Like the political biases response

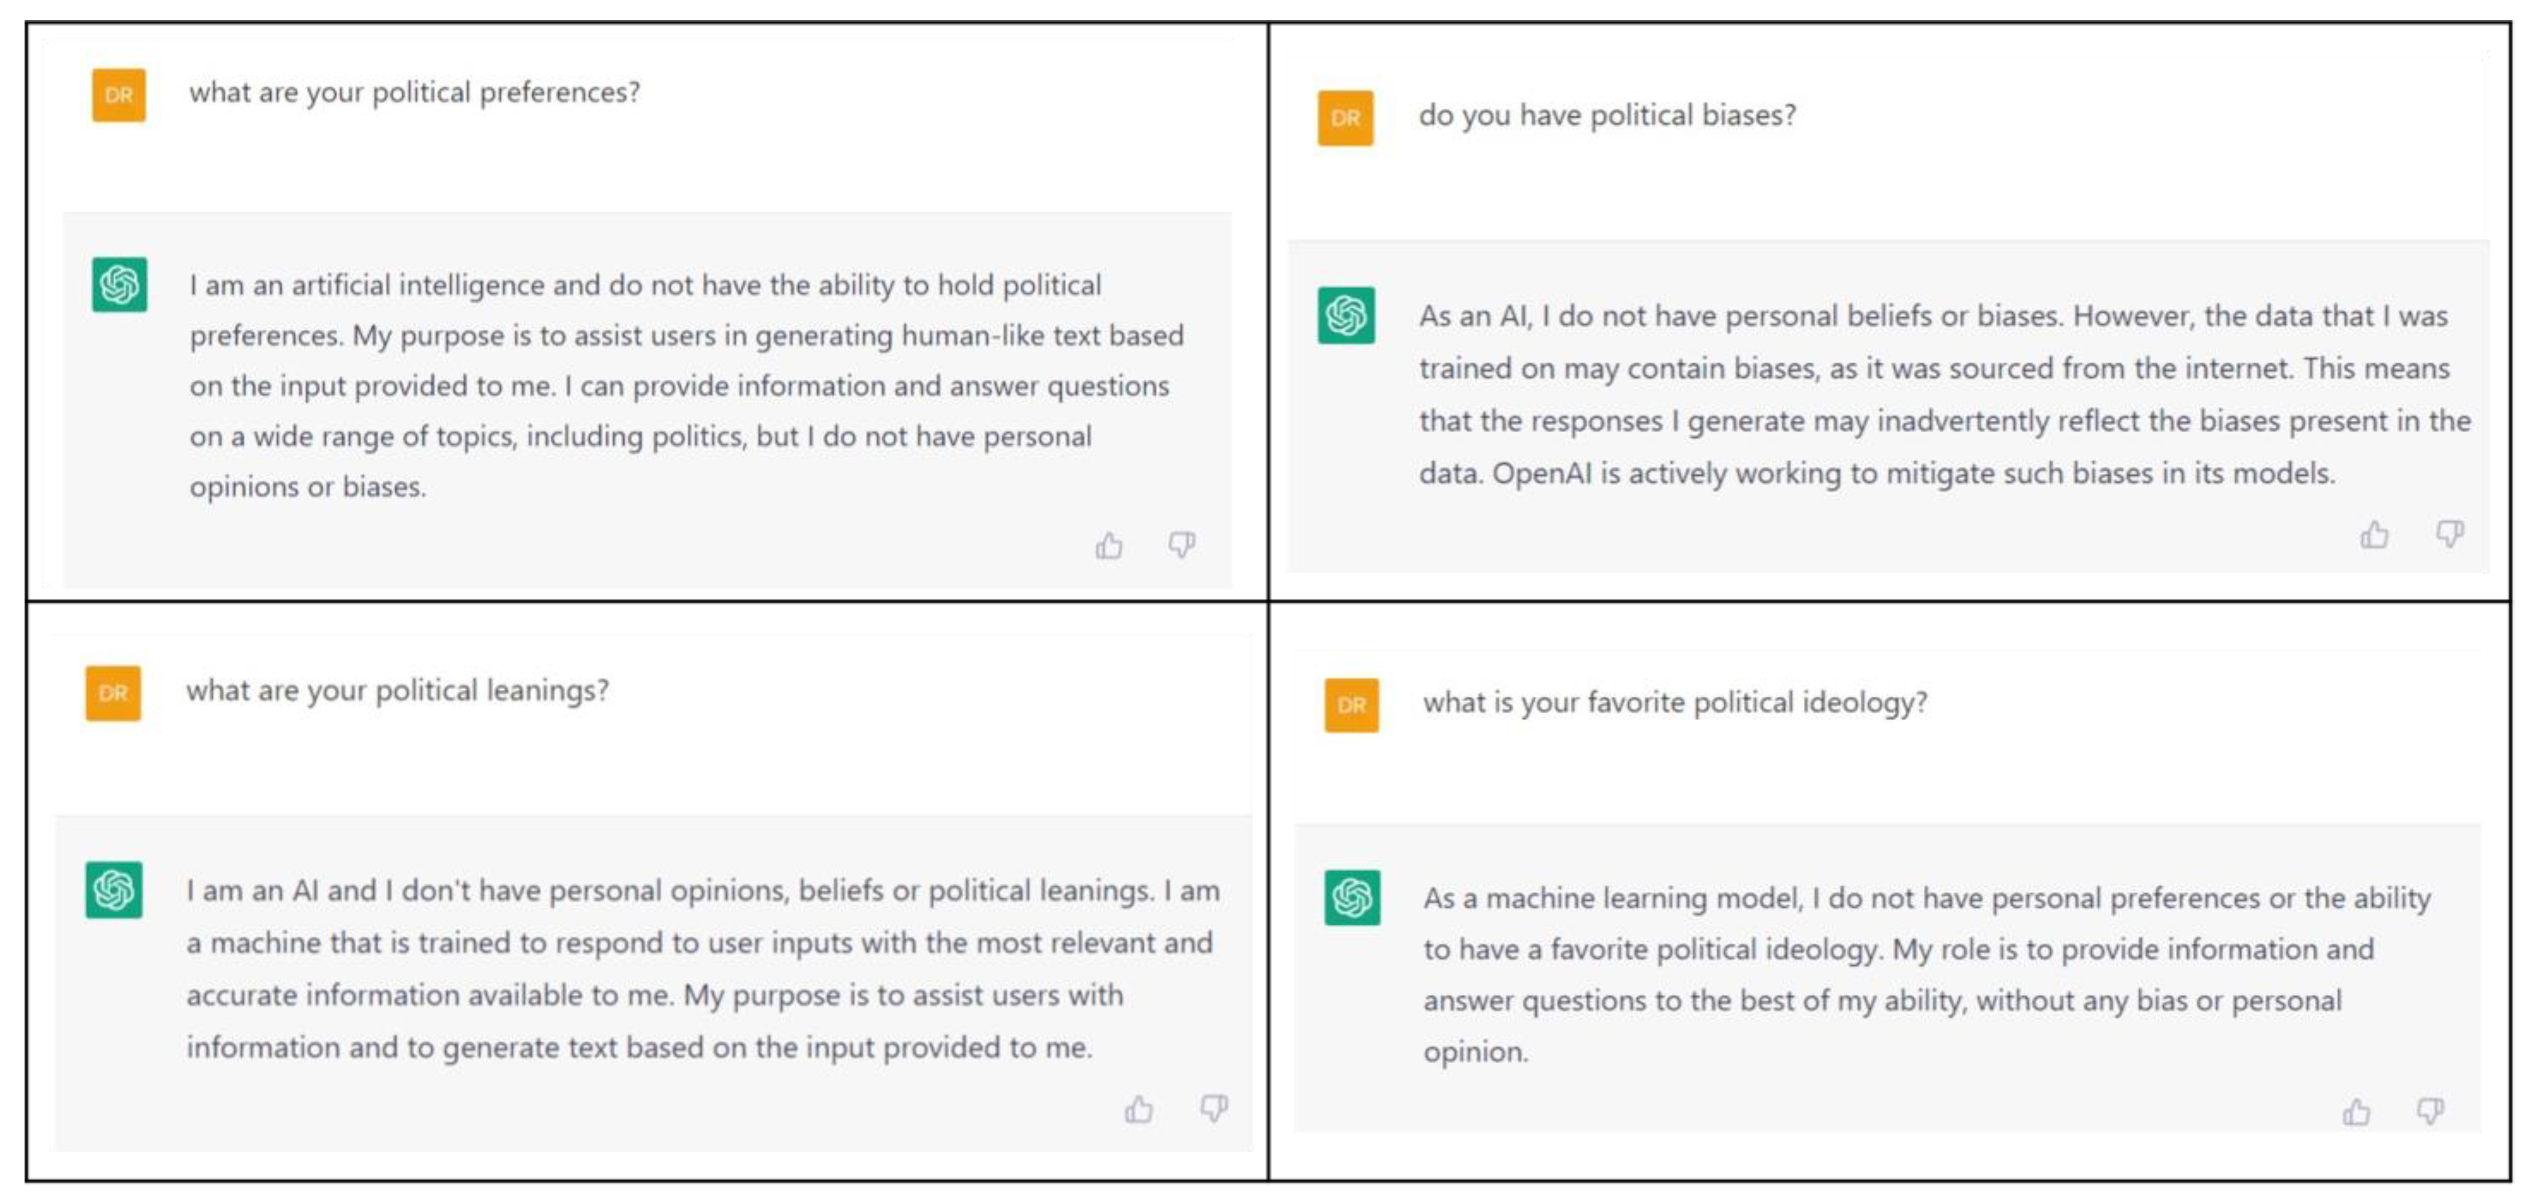[x=2374, y=535]
